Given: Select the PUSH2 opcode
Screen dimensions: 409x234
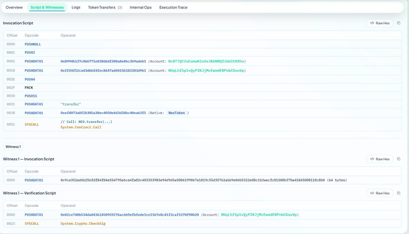Looking at the screenshot, I should (x=30, y=53).
